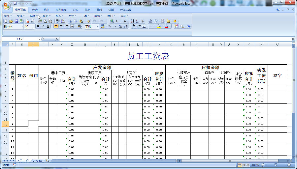Open a file with the folder icon
The width and height of the screenshot is (297, 169).
11,21
